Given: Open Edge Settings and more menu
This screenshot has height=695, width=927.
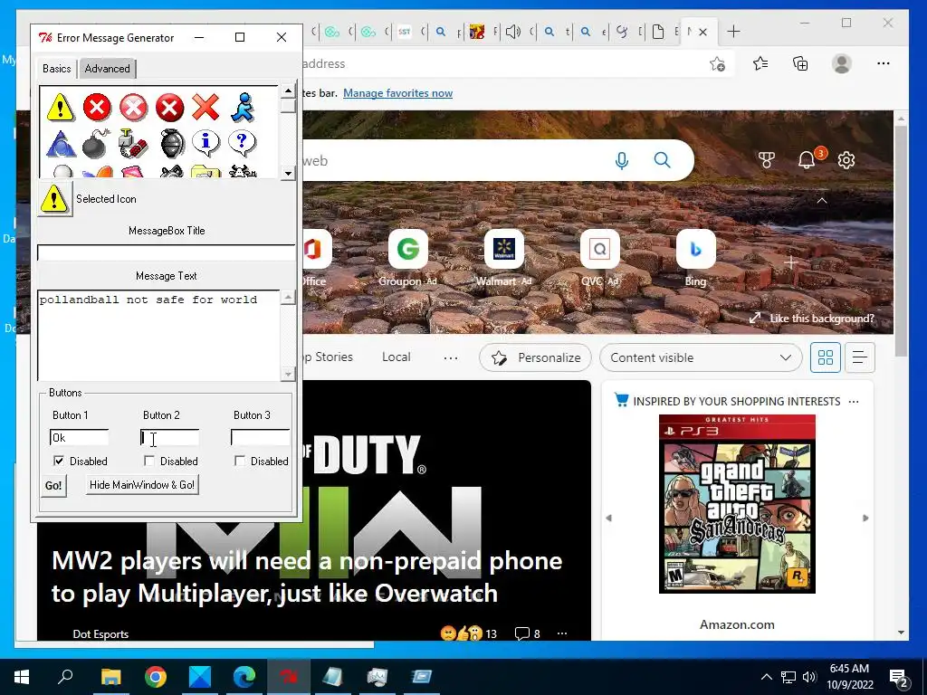Looking at the screenshot, I should (x=884, y=63).
